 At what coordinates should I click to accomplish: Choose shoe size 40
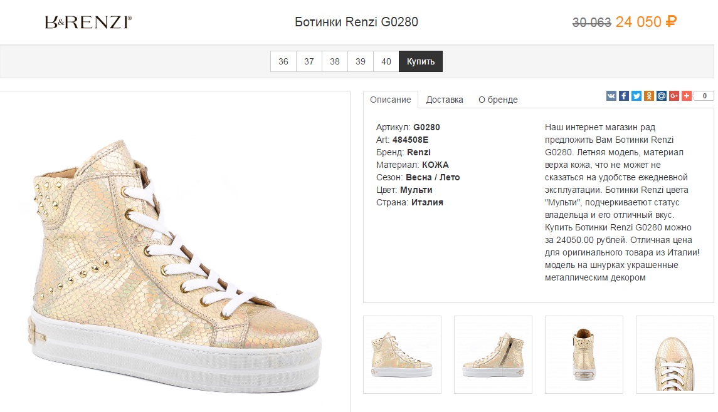click(386, 61)
